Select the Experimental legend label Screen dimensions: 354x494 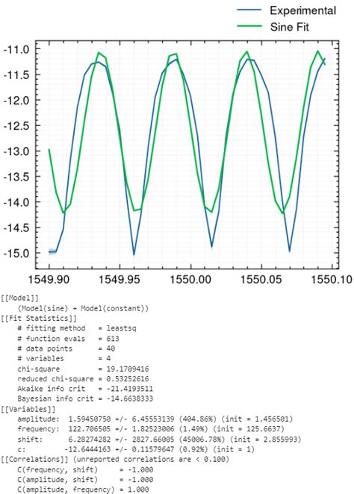pyautogui.click(x=303, y=10)
